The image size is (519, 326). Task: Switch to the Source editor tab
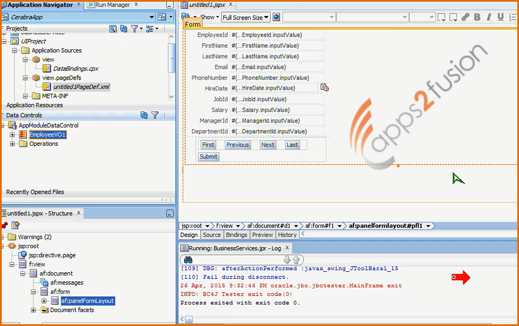[x=212, y=235]
